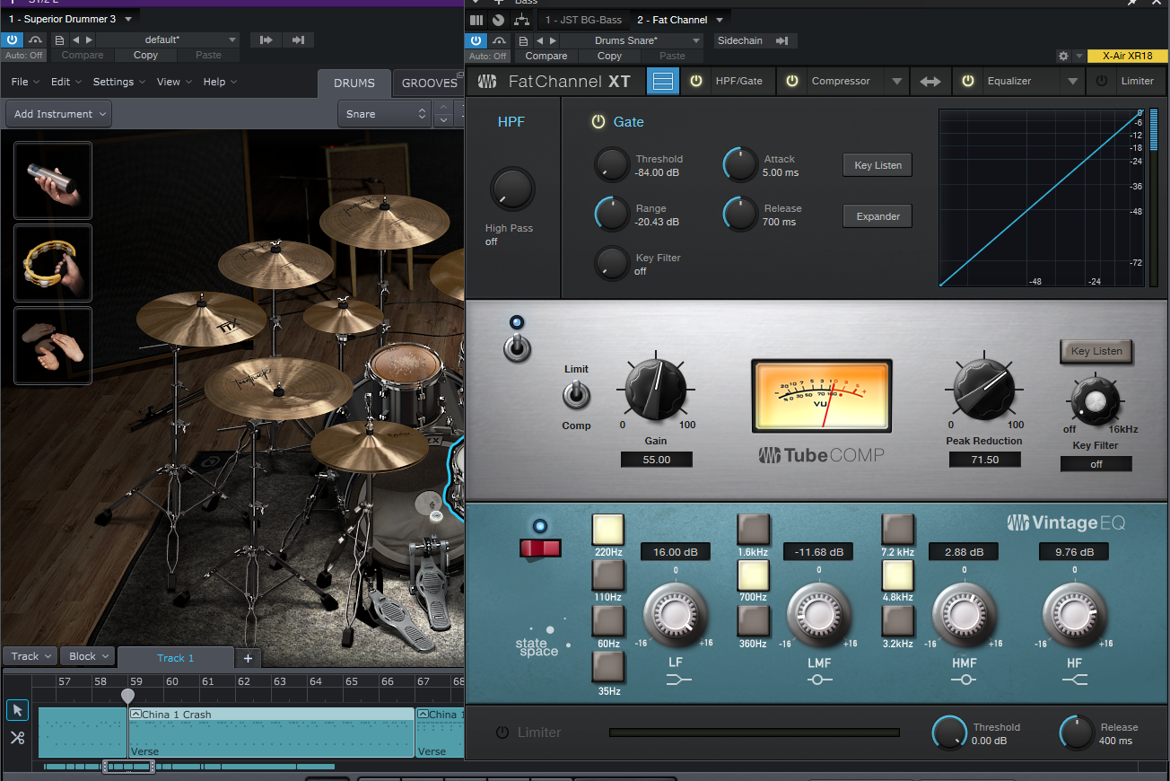
Task: Click the Expander button in Gate section
Action: [x=877, y=216]
